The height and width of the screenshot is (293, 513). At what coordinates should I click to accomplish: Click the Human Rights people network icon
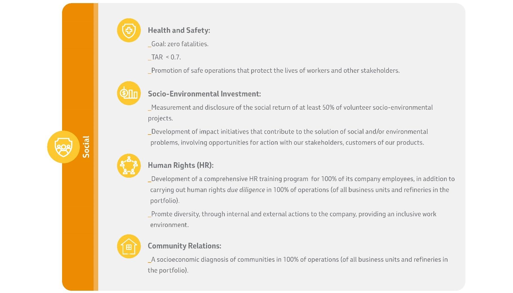[x=129, y=166]
